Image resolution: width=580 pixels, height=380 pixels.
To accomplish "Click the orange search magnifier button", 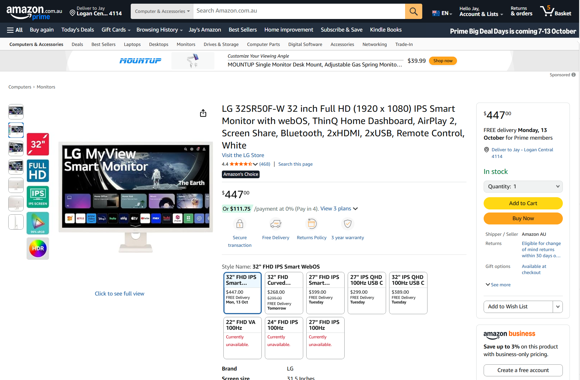I will click(413, 11).
